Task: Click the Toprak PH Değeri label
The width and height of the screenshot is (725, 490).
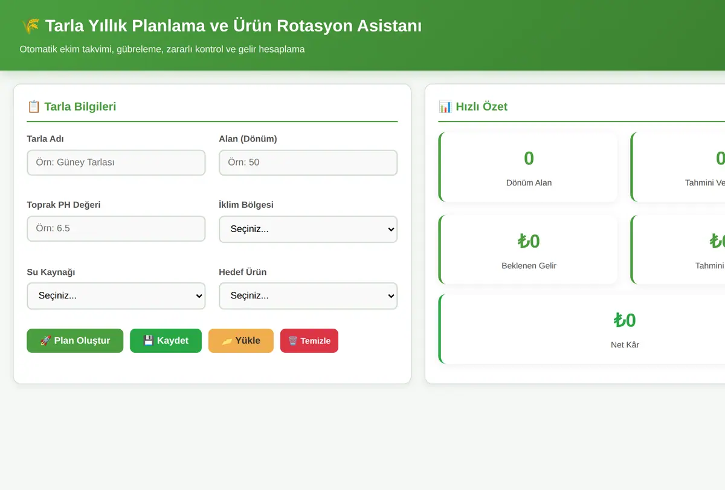Action: pos(64,205)
